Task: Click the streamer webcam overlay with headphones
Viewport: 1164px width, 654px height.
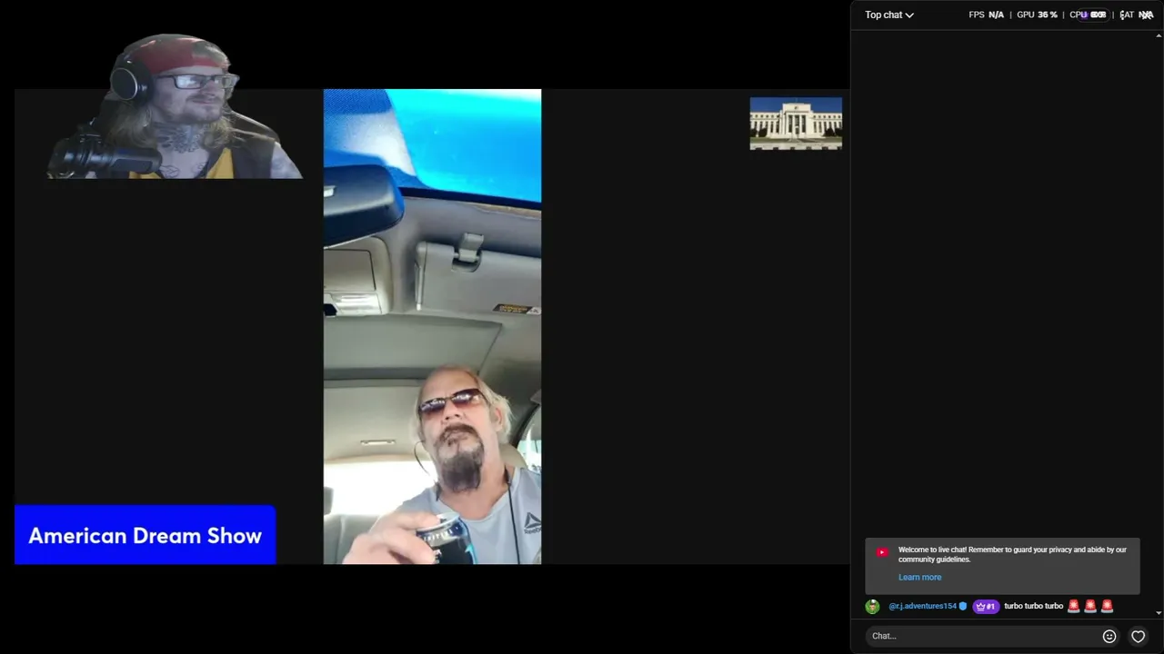Action: click(x=175, y=107)
